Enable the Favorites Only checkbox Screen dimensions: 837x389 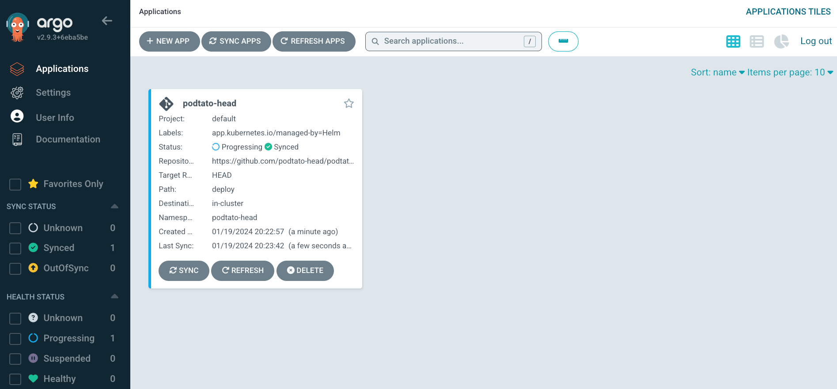[x=15, y=184]
